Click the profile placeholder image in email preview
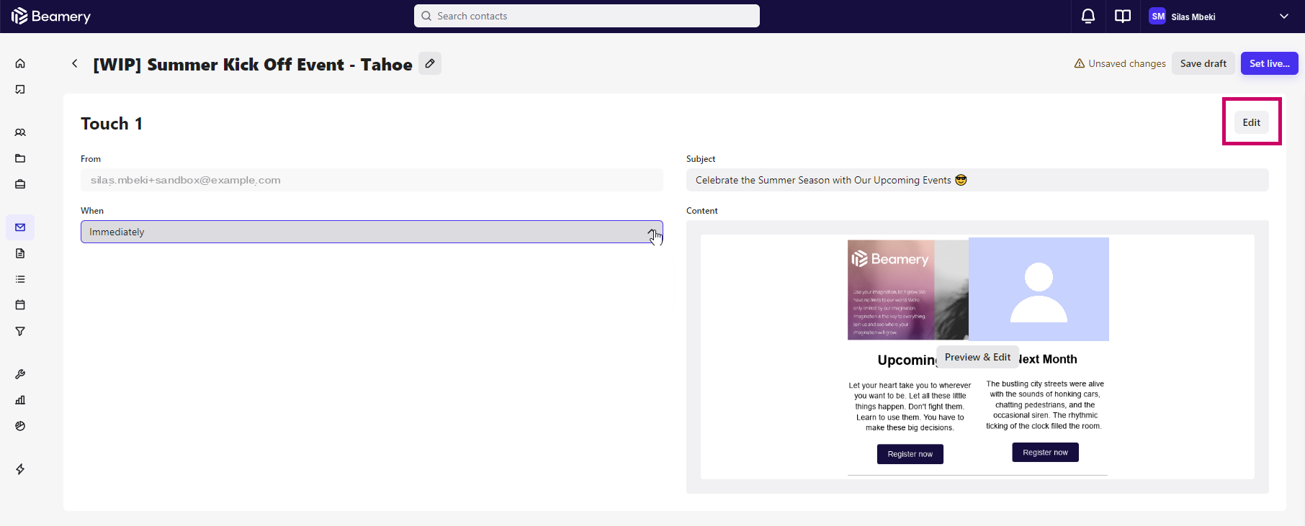Image resolution: width=1305 pixels, height=526 pixels. tap(1039, 289)
